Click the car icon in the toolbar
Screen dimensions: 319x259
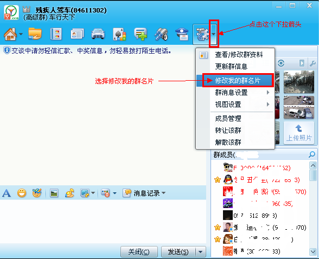tap(98, 34)
